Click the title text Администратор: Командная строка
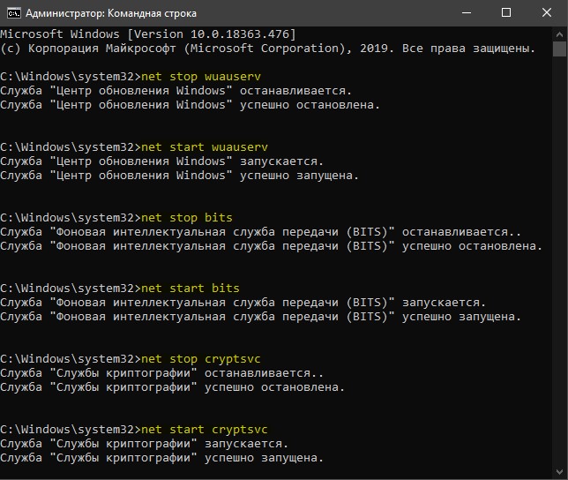The image size is (568, 480). [111, 13]
